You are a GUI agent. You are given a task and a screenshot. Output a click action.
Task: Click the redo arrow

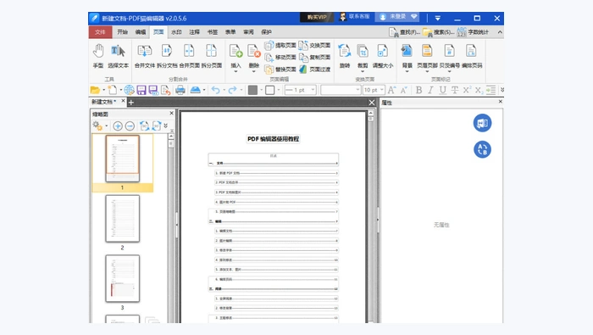[232, 90]
